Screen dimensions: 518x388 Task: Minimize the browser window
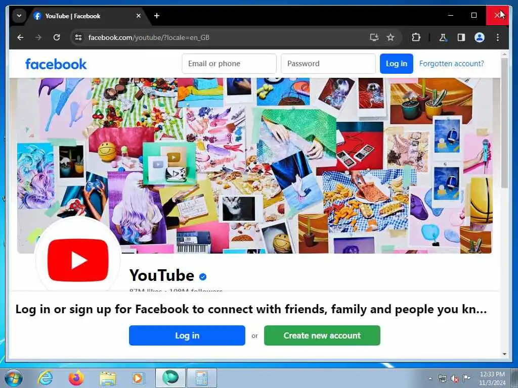[451, 15]
